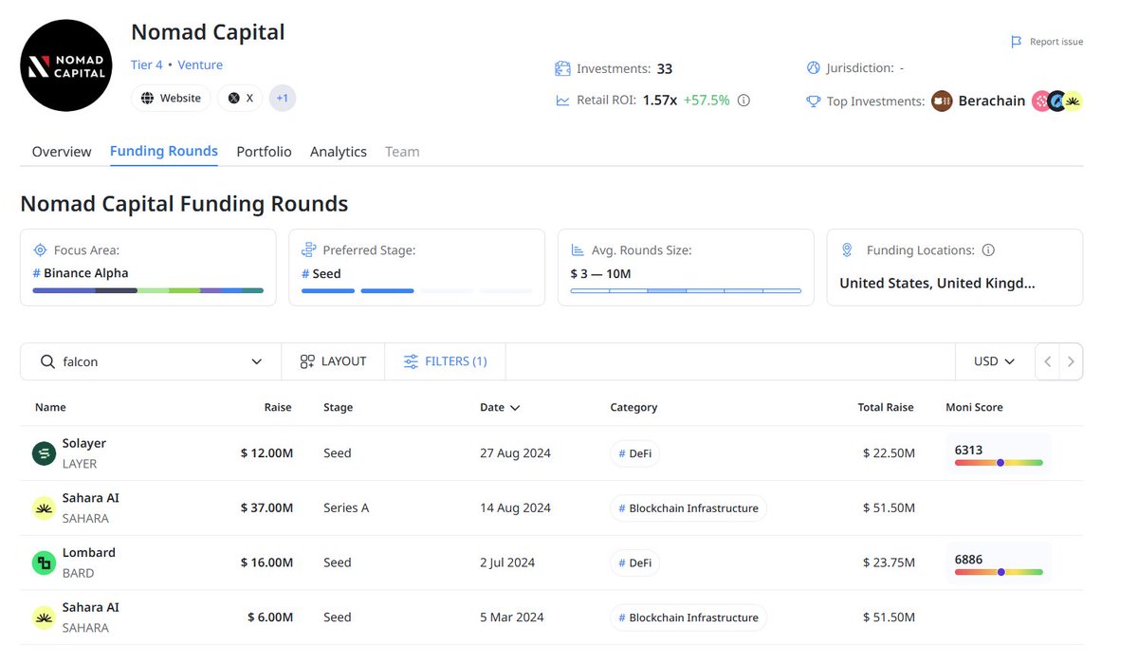
Task: Sort by Moni Score column header
Action: coord(974,407)
